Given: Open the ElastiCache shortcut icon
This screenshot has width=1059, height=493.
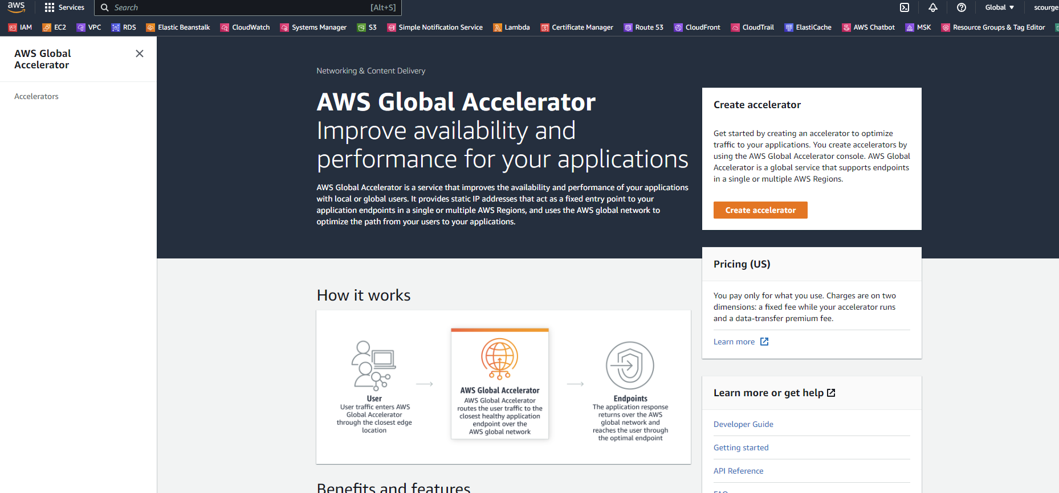Looking at the screenshot, I should (x=789, y=27).
